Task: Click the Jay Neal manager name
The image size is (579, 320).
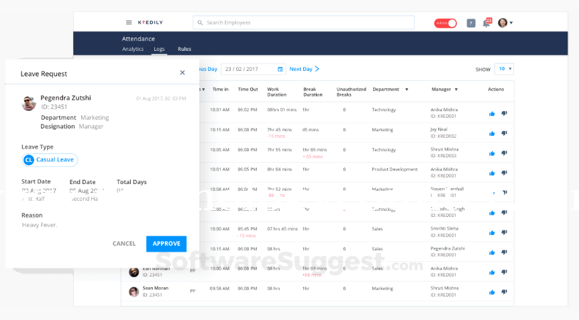Action: [439, 130]
